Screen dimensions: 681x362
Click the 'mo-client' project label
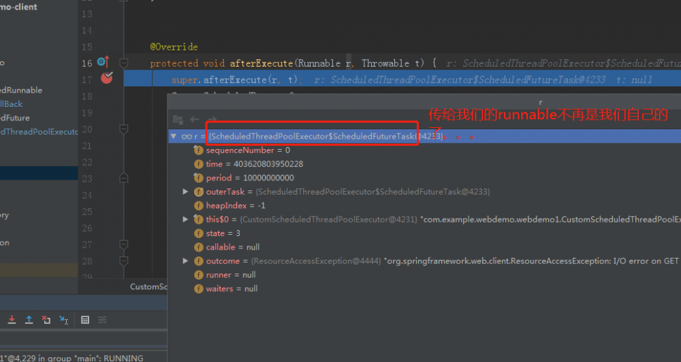tap(18, 7)
